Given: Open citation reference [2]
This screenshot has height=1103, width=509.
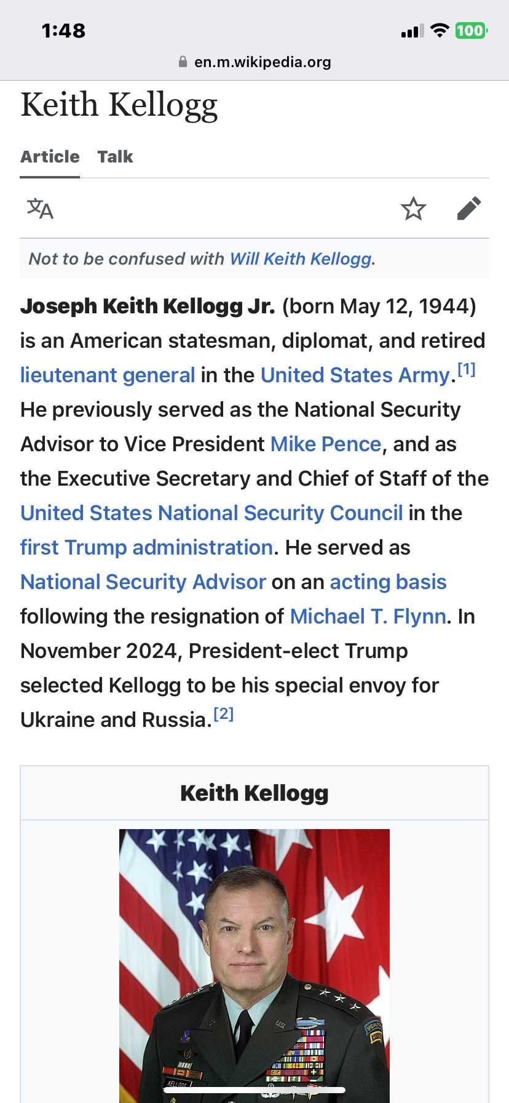Looking at the screenshot, I should pos(224,713).
